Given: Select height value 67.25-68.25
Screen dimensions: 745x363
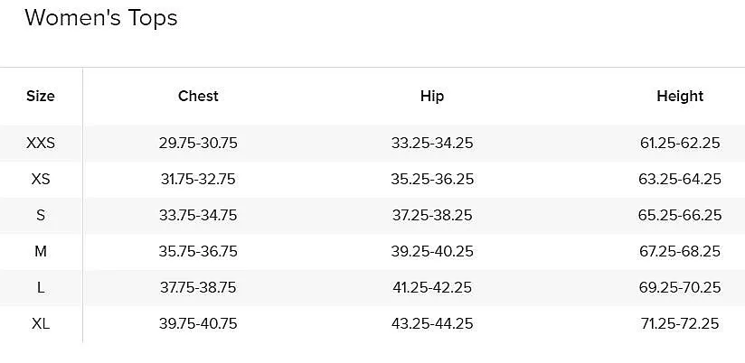Looking at the screenshot, I should (680, 251).
